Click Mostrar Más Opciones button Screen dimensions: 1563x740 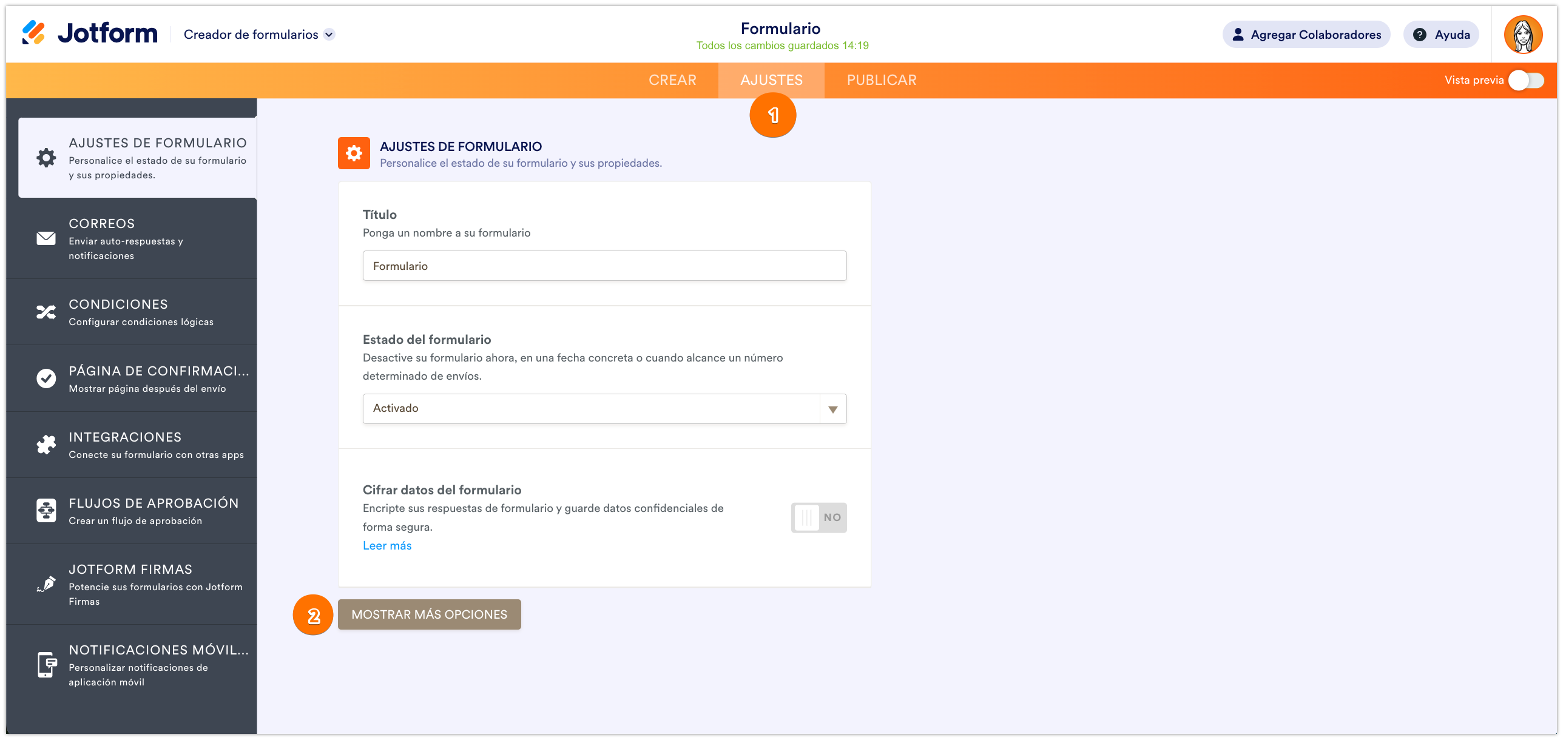click(x=429, y=614)
